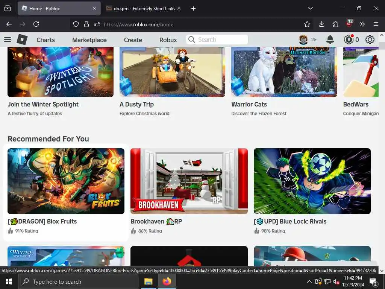385x289 pixels.
Task: List all tabs dropdown arrow
Action: tap(310, 8)
